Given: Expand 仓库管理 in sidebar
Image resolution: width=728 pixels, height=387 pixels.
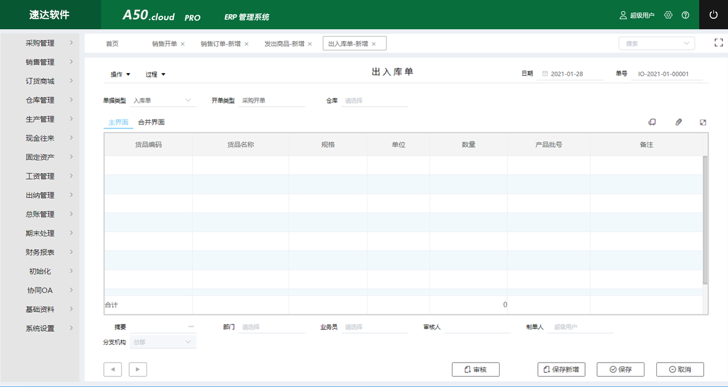Looking at the screenshot, I should [x=40, y=100].
